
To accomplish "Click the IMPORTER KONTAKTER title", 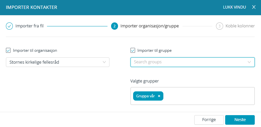I will click(x=32, y=7).
